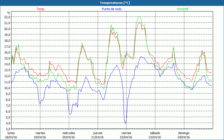Select the lunes day label
Viewport: 224px width, 140px height.
coord(11,133)
